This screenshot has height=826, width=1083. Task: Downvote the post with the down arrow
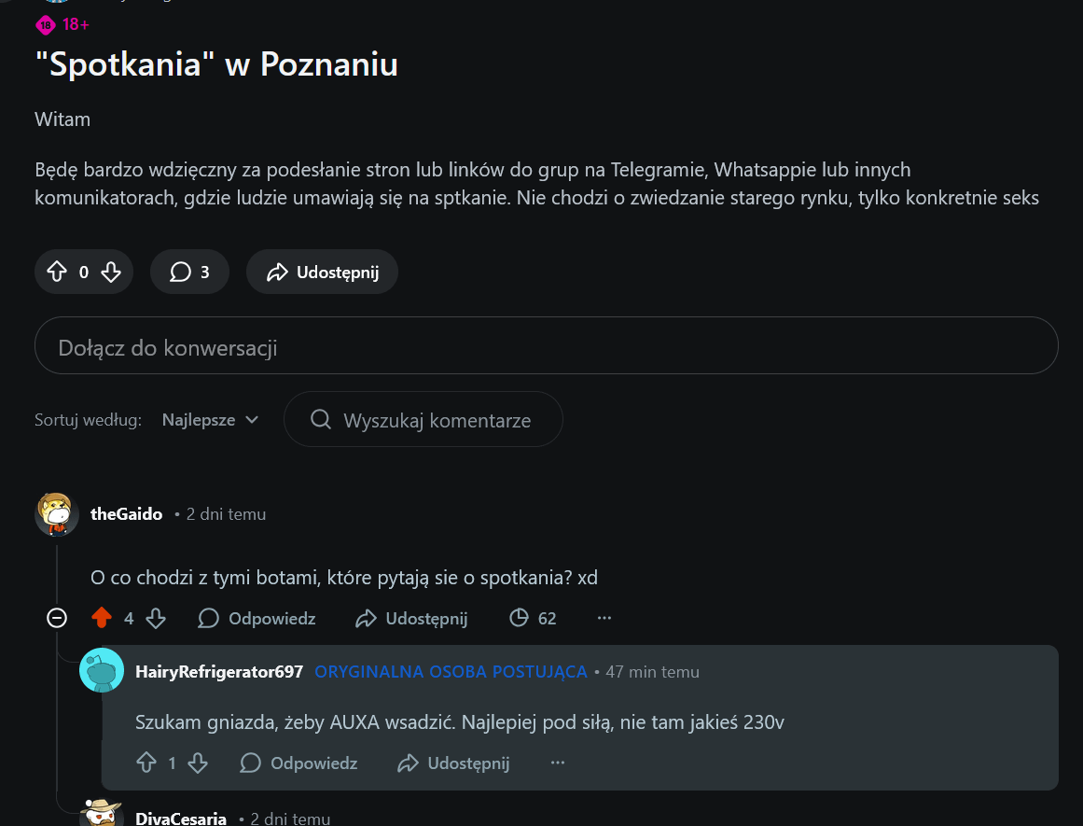tap(111, 272)
